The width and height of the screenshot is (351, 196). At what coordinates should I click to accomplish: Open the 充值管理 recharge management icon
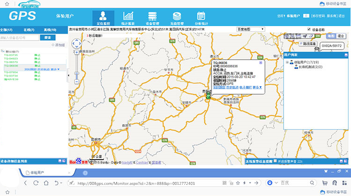[x=177, y=18]
